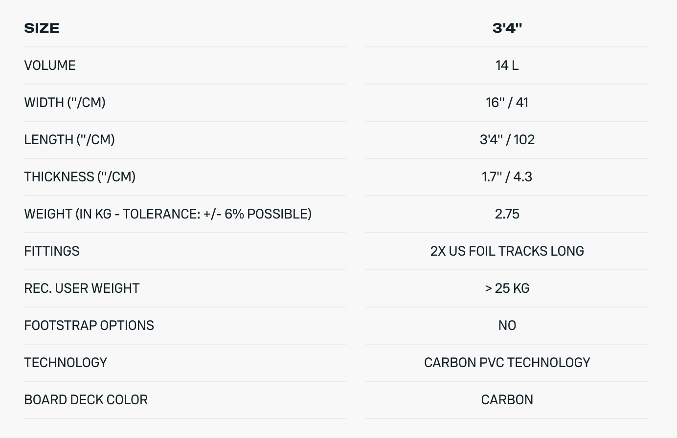Select the THICKNESS ("/CM) row label
The height and width of the screenshot is (438, 677).
point(80,177)
